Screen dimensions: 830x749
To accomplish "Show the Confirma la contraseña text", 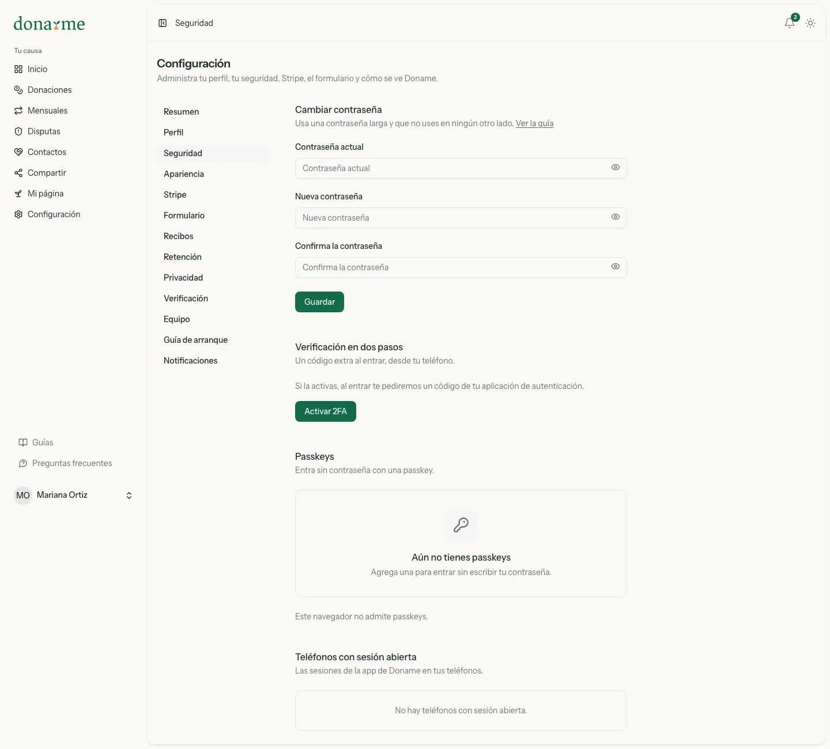I will point(616,266).
